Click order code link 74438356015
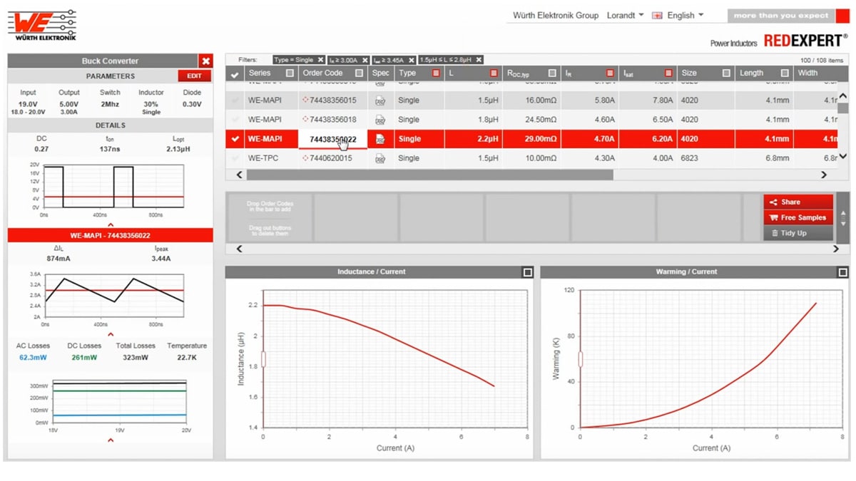This screenshot has width=856, height=481. click(332, 100)
